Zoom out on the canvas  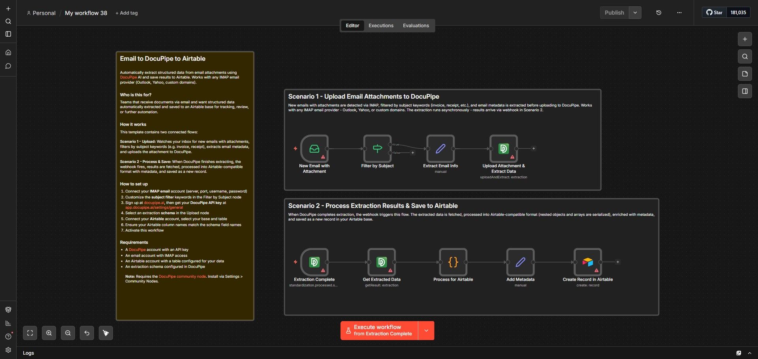[x=68, y=333]
